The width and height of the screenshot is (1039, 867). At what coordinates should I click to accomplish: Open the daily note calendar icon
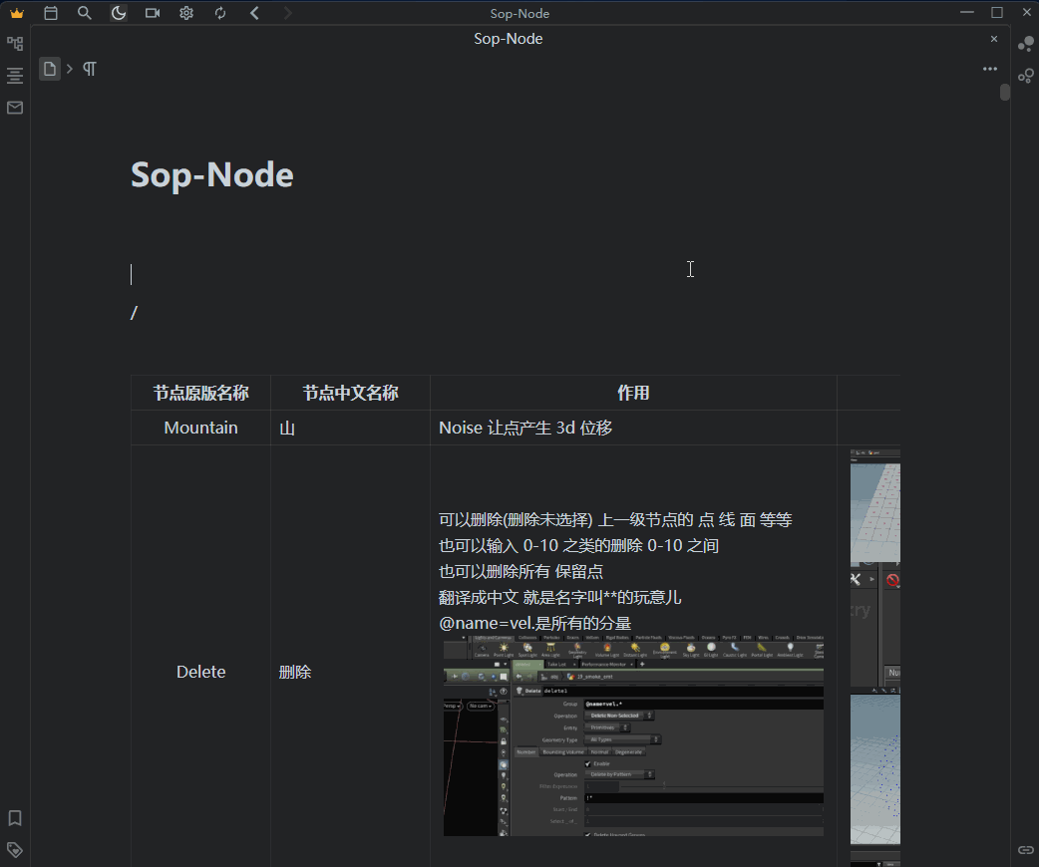click(51, 13)
